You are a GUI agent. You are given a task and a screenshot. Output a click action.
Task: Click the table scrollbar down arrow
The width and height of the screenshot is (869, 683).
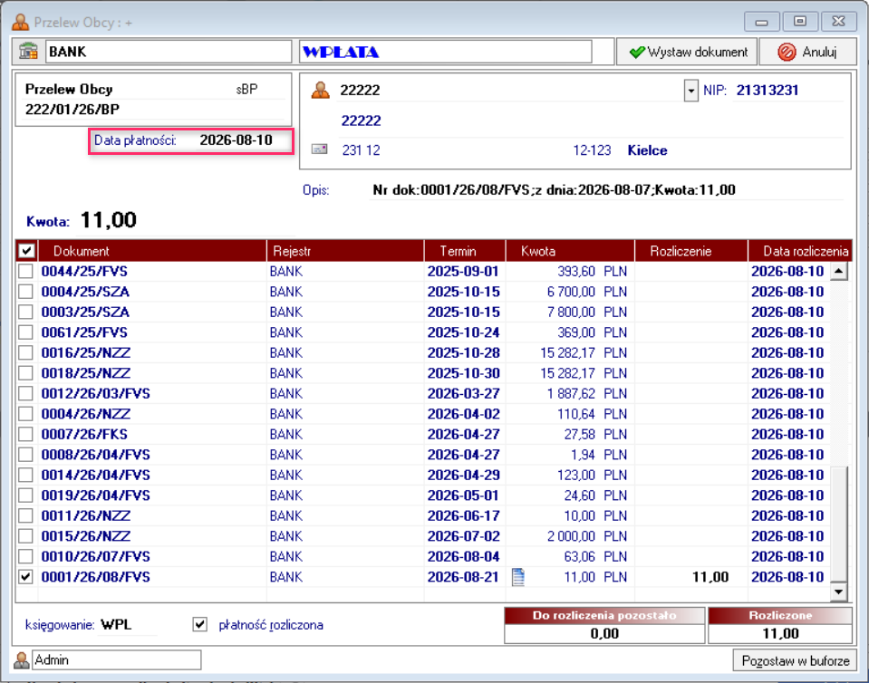(838, 592)
